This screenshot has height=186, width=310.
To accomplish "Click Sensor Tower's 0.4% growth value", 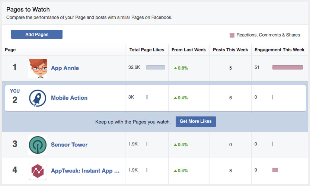I will (x=181, y=145).
